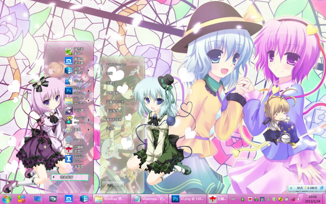The width and height of the screenshot is (326, 204).
Task: Click the taskbar clock showing 20:16
Action: point(312,199)
